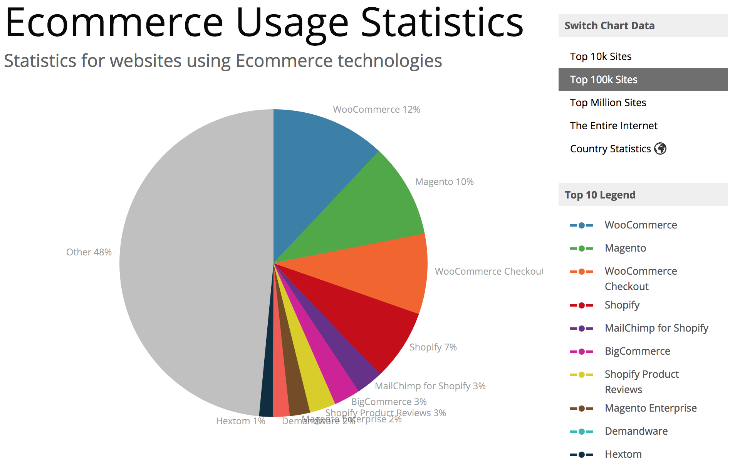The image size is (735, 467).
Task: Click the globe icon beside Country Statistics
Action: coord(660,148)
